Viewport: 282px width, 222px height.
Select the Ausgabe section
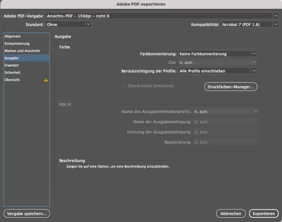coord(27,58)
